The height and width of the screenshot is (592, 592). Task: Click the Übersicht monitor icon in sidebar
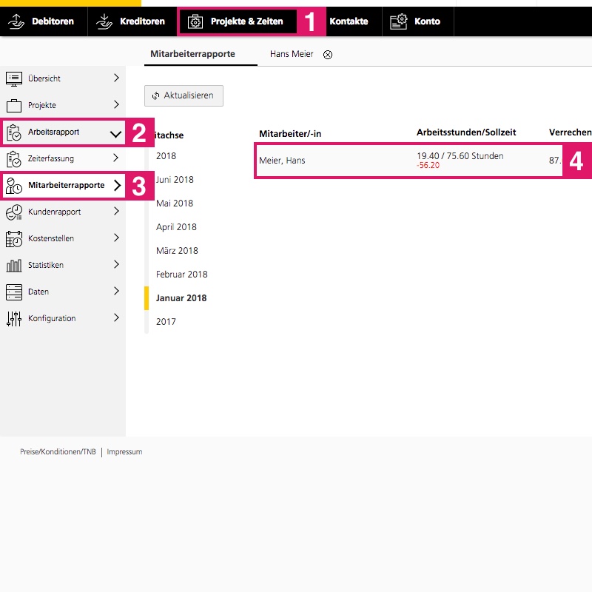pyautogui.click(x=14, y=78)
